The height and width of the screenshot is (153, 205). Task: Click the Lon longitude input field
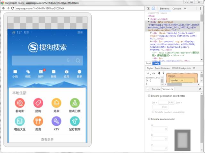coord(160,107)
